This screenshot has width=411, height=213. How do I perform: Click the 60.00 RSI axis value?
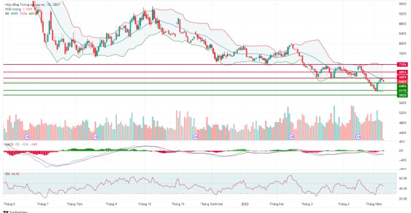[x=402, y=179]
